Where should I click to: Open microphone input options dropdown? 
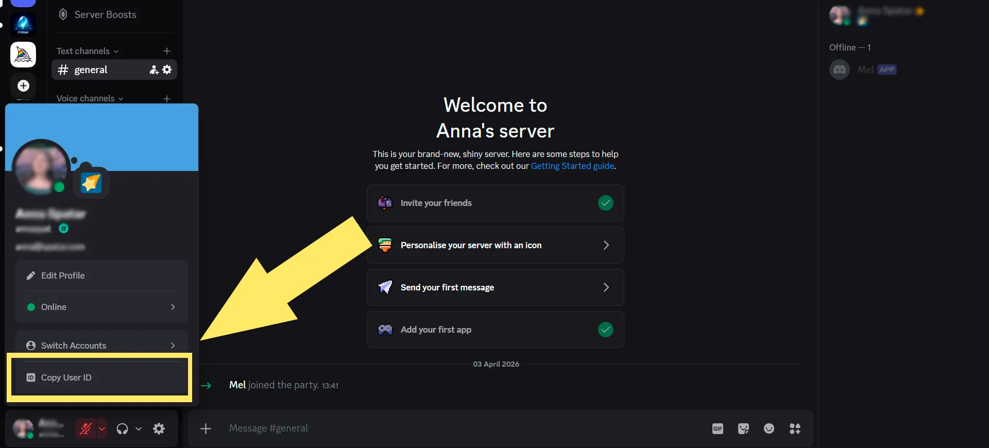(102, 428)
